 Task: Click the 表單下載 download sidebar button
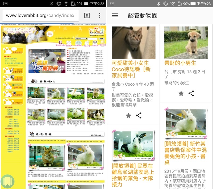[13, 86]
